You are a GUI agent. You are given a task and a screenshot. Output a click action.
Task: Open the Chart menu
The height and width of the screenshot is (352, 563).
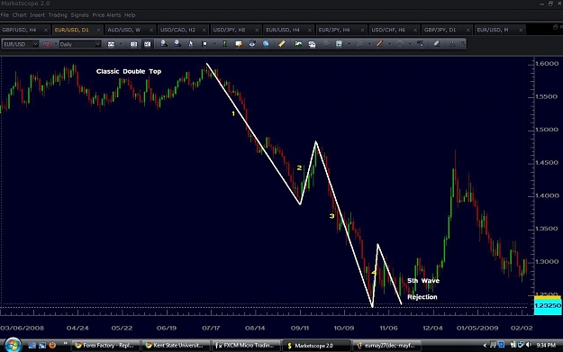[x=20, y=15]
